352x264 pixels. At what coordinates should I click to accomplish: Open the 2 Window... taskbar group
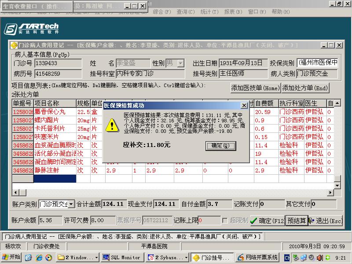click(x=78, y=257)
